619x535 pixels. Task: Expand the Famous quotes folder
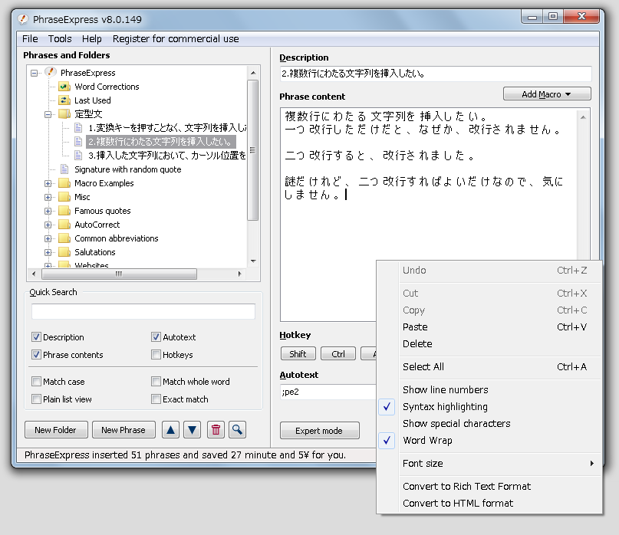tap(48, 211)
